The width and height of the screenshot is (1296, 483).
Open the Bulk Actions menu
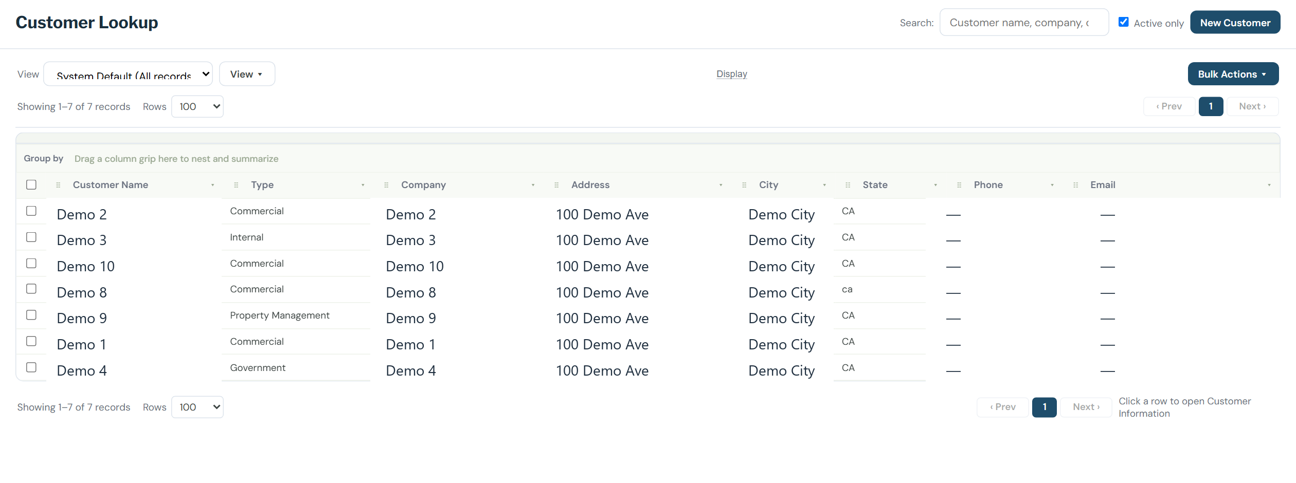click(1233, 74)
